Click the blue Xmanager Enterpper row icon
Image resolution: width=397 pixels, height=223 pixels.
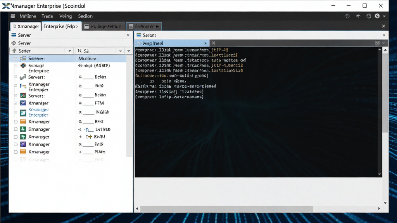(x=23, y=113)
